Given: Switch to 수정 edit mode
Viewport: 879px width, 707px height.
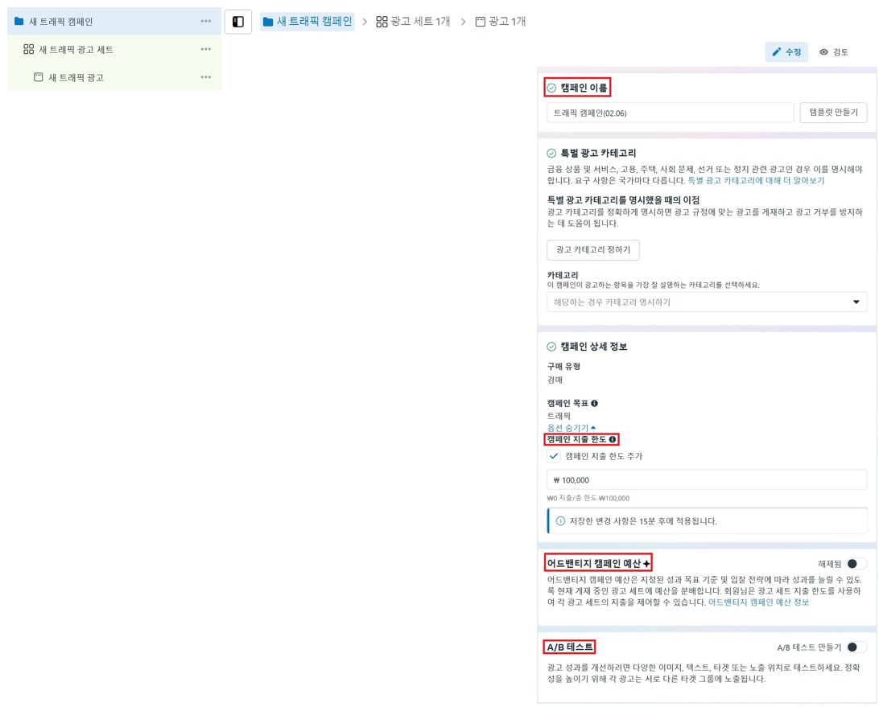Looking at the screenshot, I should coord(786,52).
